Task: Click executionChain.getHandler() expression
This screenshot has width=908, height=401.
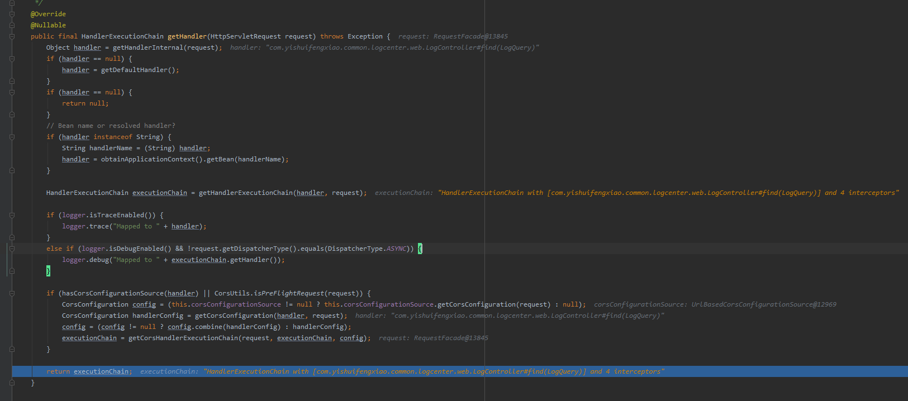Action: 226,260
